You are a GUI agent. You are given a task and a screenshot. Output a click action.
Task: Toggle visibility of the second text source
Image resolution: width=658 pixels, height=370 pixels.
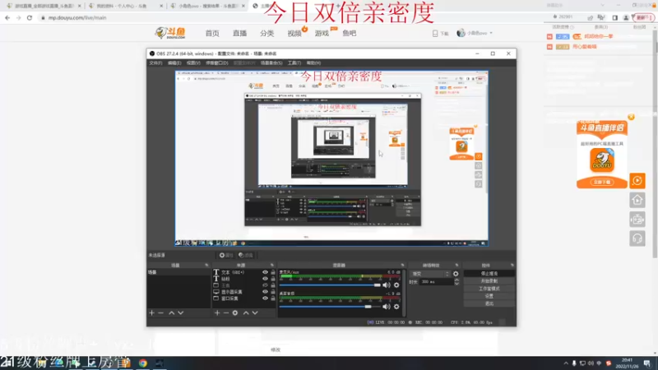pos(265,279)
